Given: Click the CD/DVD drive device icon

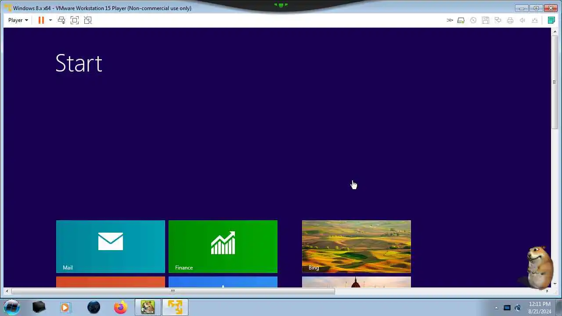Looking at the screenshot, I should coord(473,20).
